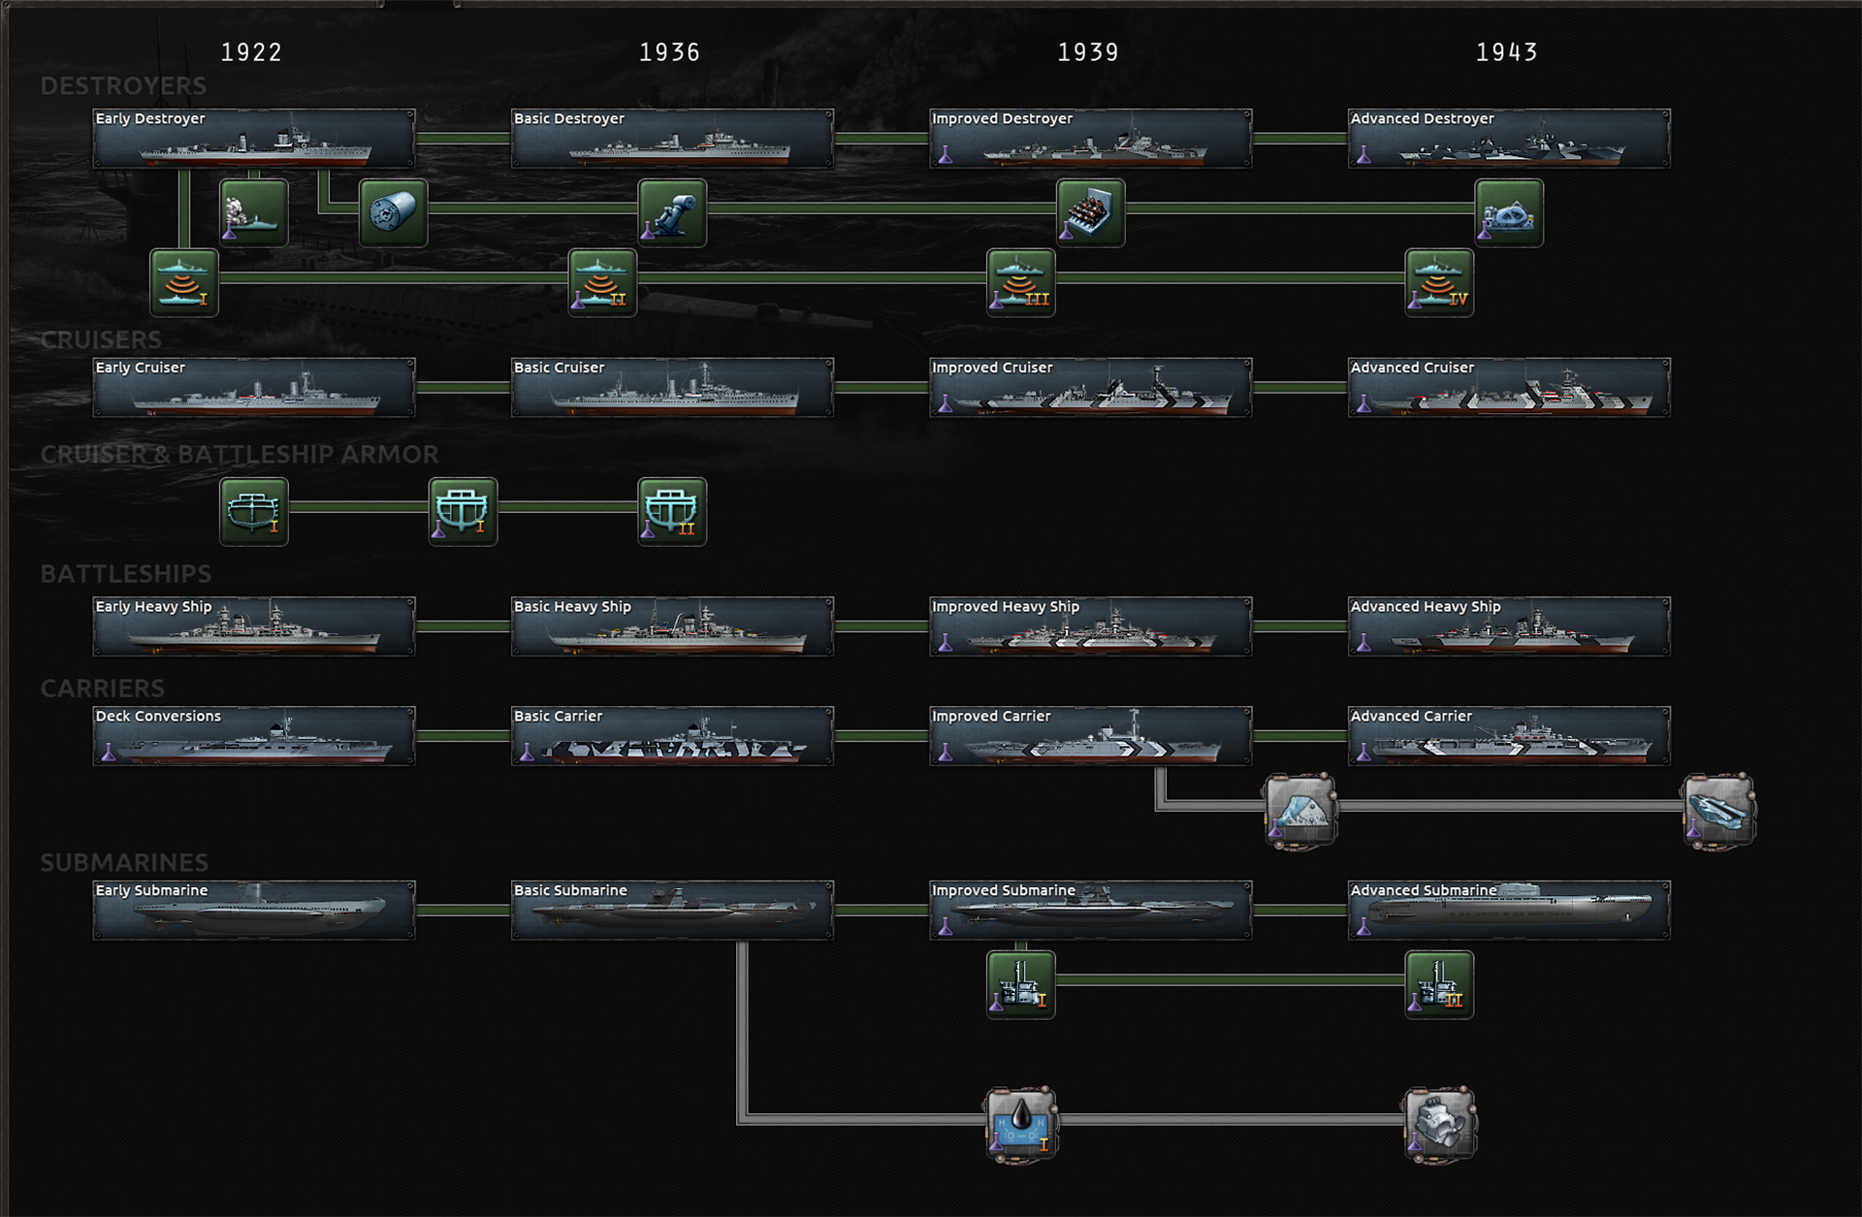Open the ice aircraft carrier tech icon
Screen dimensions: 1862x1217
coord(1718,810)
